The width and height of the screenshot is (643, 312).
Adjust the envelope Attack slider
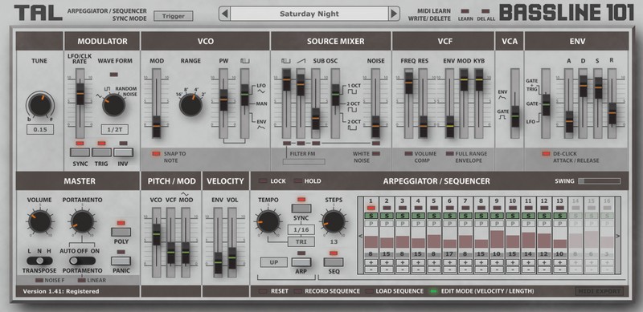[569, 122]
